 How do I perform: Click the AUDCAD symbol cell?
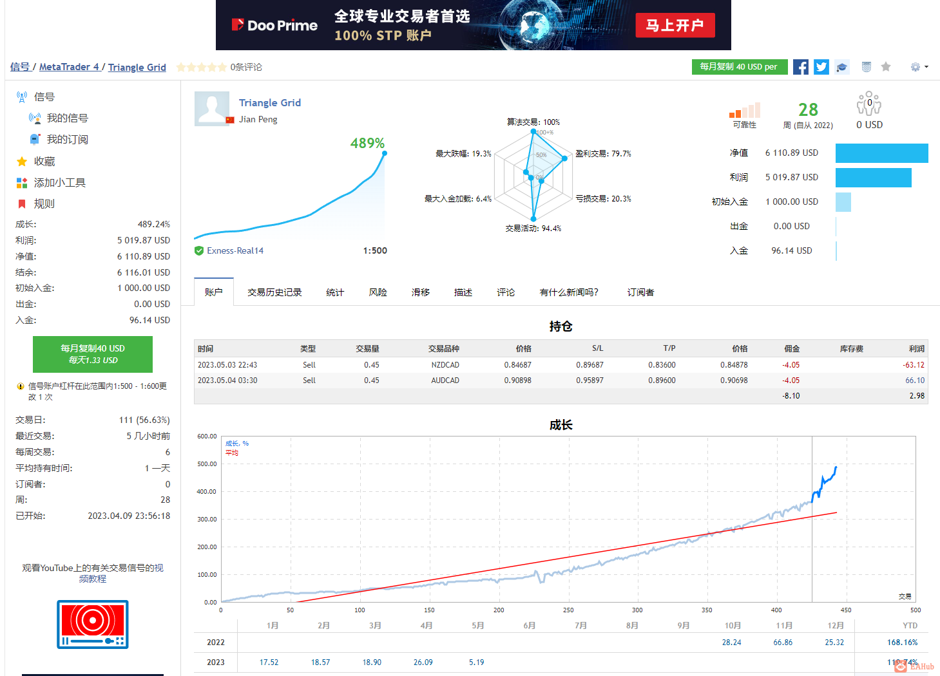pyautogui.click(x=445, y=380)
